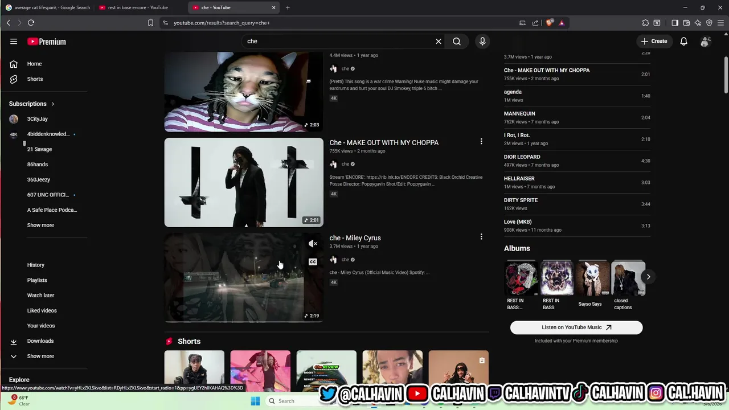The height and width of the screenshot is (410, 729).
Task: Click the browser address bar URL
Action: [x=222, y=23]
